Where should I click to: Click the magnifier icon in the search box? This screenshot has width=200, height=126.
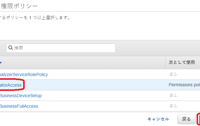pos(11,48)
